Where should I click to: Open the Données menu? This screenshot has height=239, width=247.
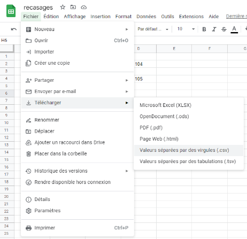click(x=146, y=17)
